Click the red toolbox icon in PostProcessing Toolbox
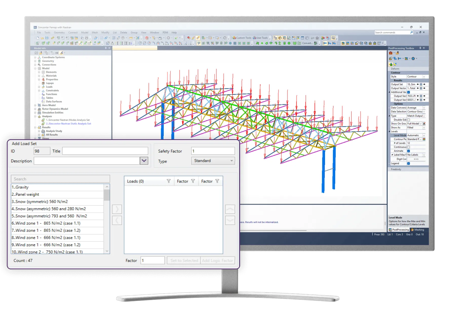 click(x=391, y=53)
